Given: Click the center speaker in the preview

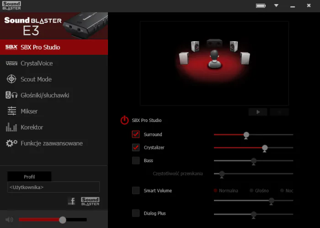Looking at the screenshot, I should (x=214, y=43).
